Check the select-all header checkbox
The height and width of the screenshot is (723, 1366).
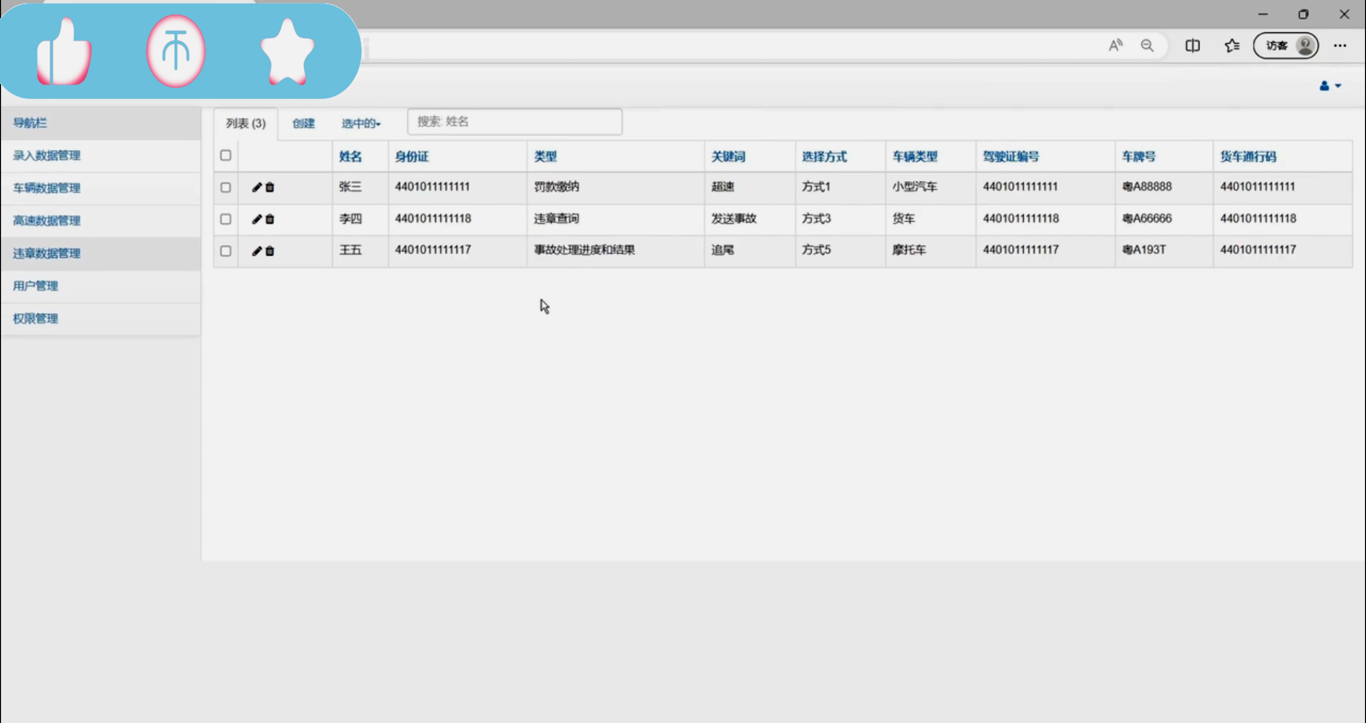pyautogui.click(x=226, y=155)
